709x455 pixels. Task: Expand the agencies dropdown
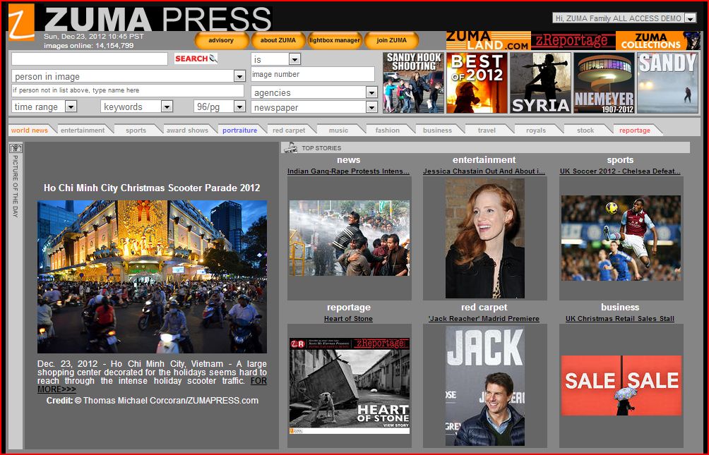tap(371, 92)
